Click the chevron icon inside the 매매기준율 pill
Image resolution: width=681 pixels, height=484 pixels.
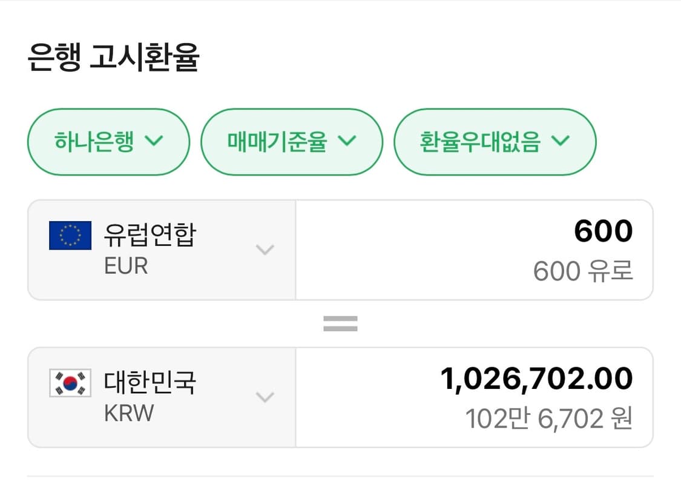348,142
